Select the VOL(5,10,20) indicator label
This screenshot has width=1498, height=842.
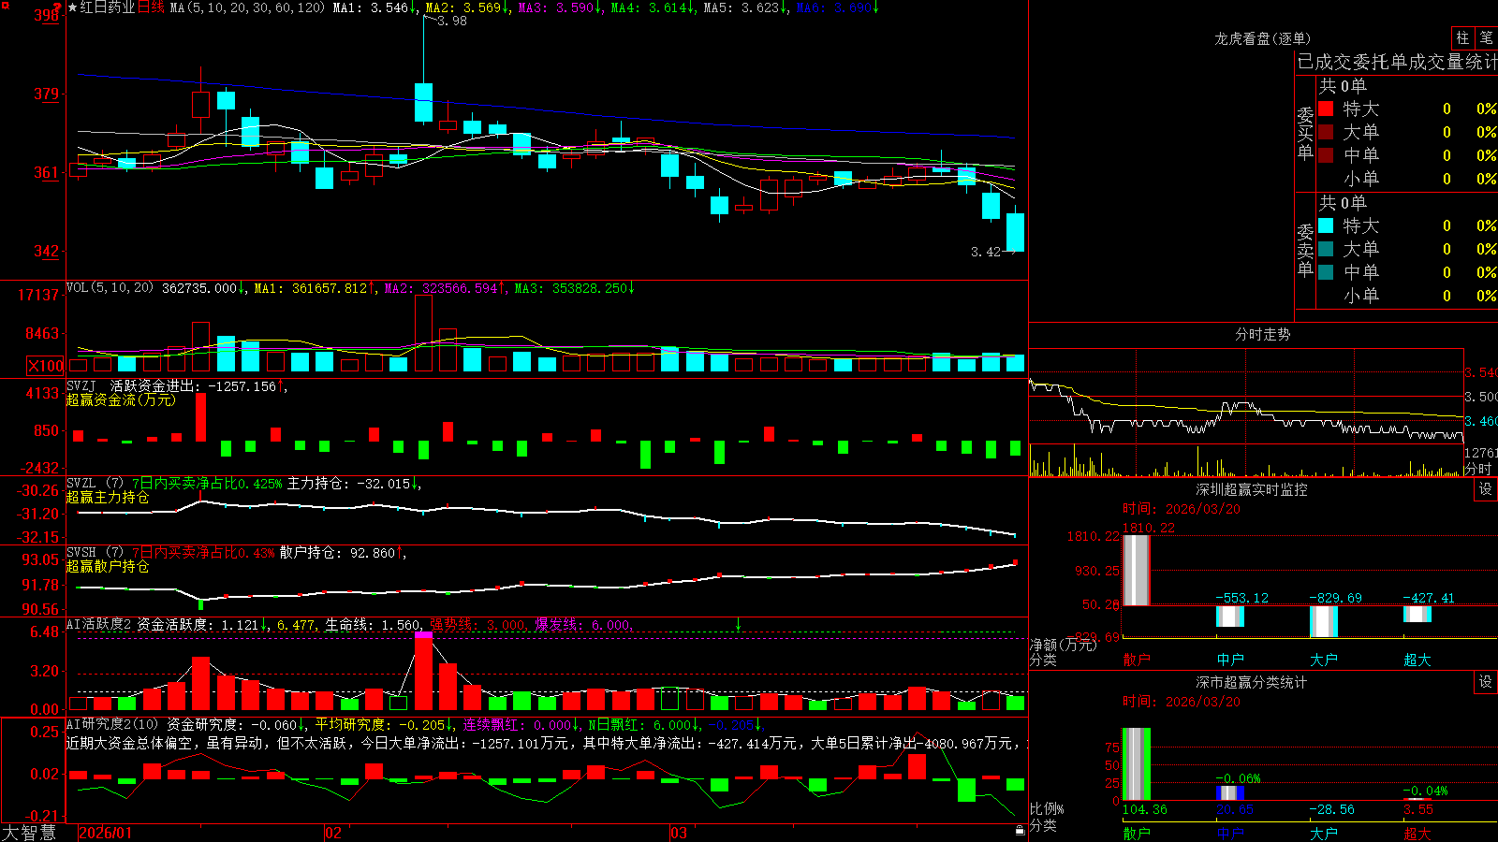tap(110, 287)
